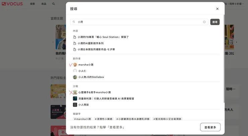Click the 我的職… topic thumbnail behind the dialog
Screen dimensions: 248x136
[61, 37]
